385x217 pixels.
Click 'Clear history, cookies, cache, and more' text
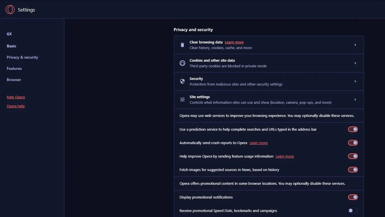tap(221, 48)
